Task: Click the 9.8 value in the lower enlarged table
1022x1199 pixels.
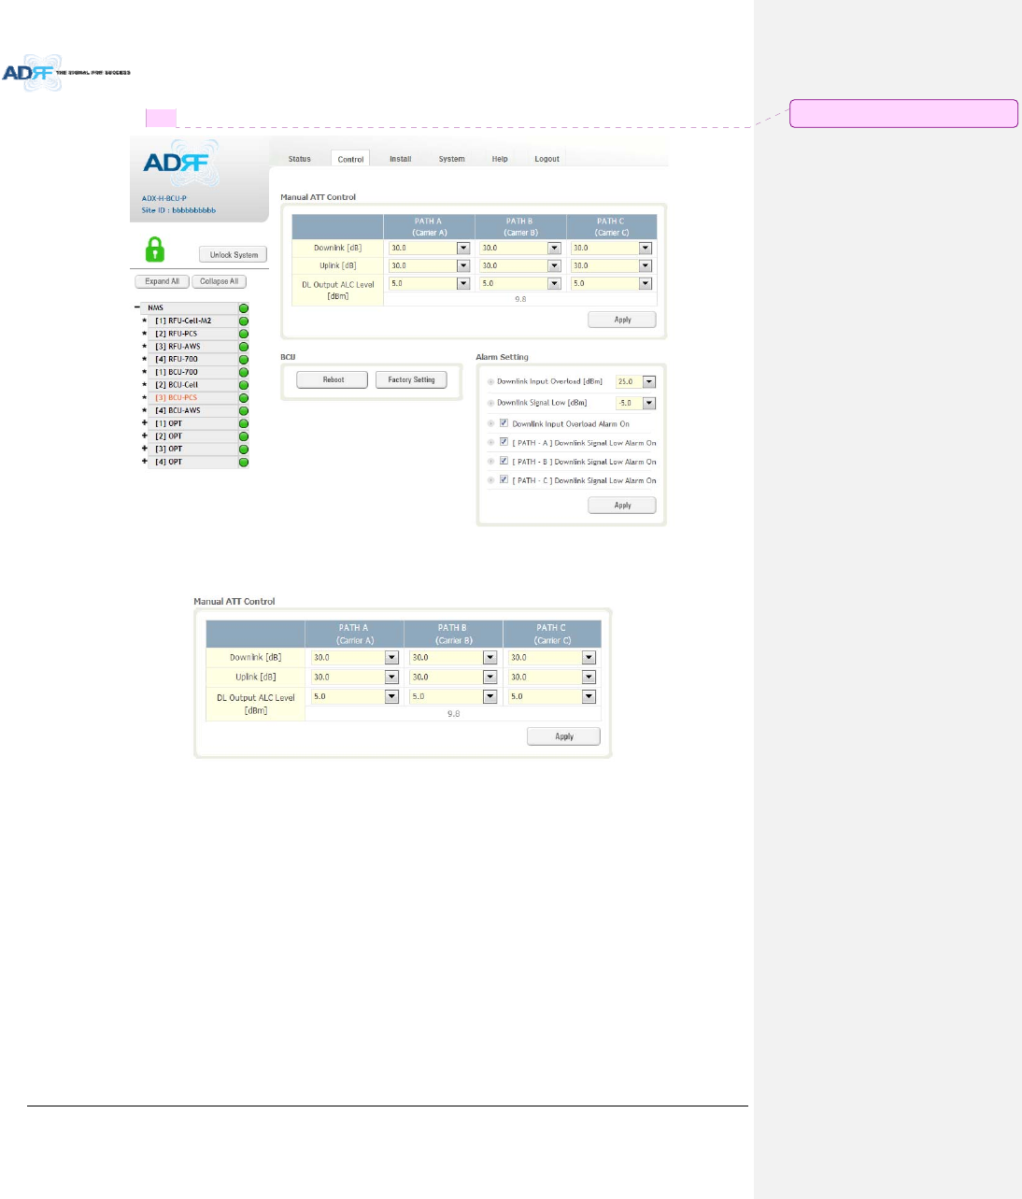Action: pyautogui.click(x=453, y=714)
